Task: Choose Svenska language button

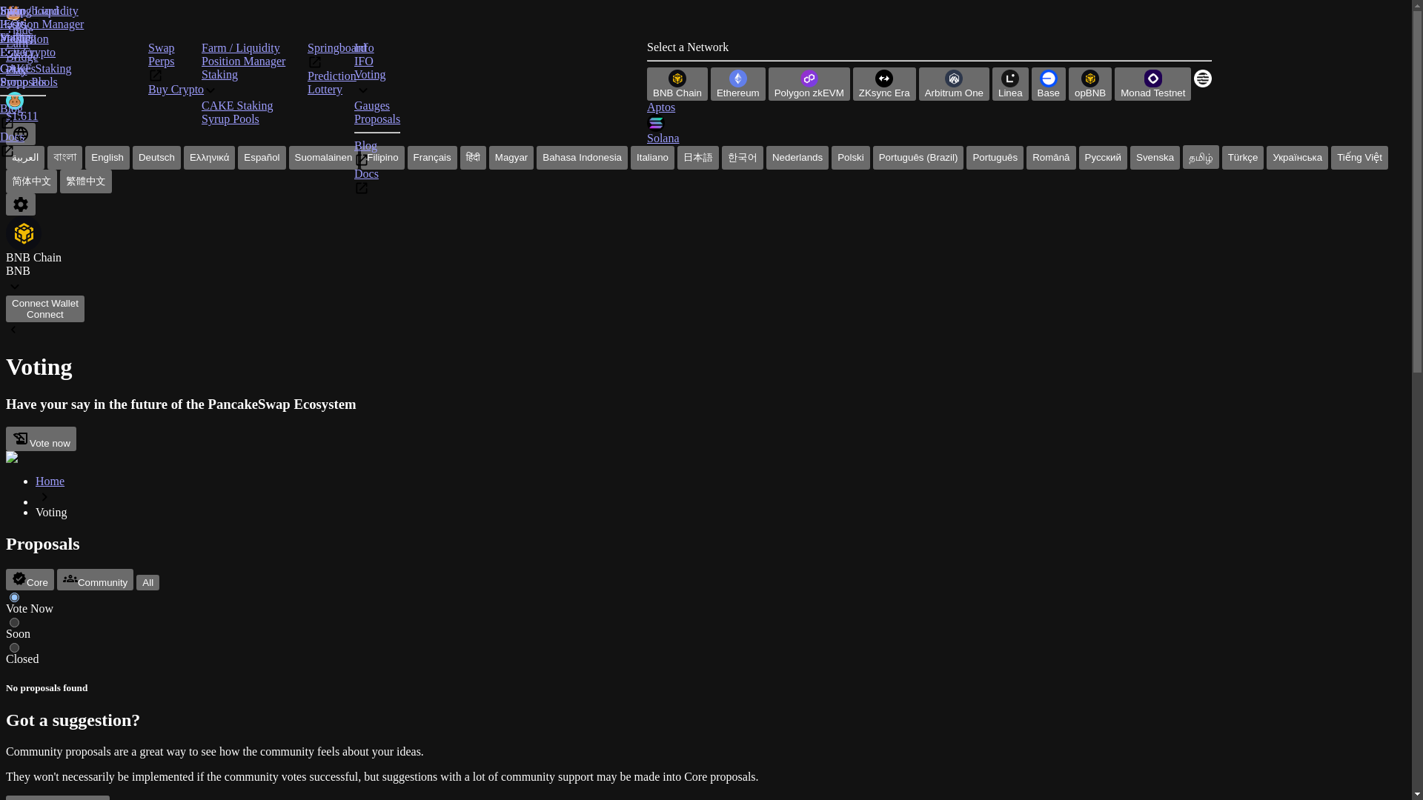Action: pyautogui.click(x=1155, y=158)
